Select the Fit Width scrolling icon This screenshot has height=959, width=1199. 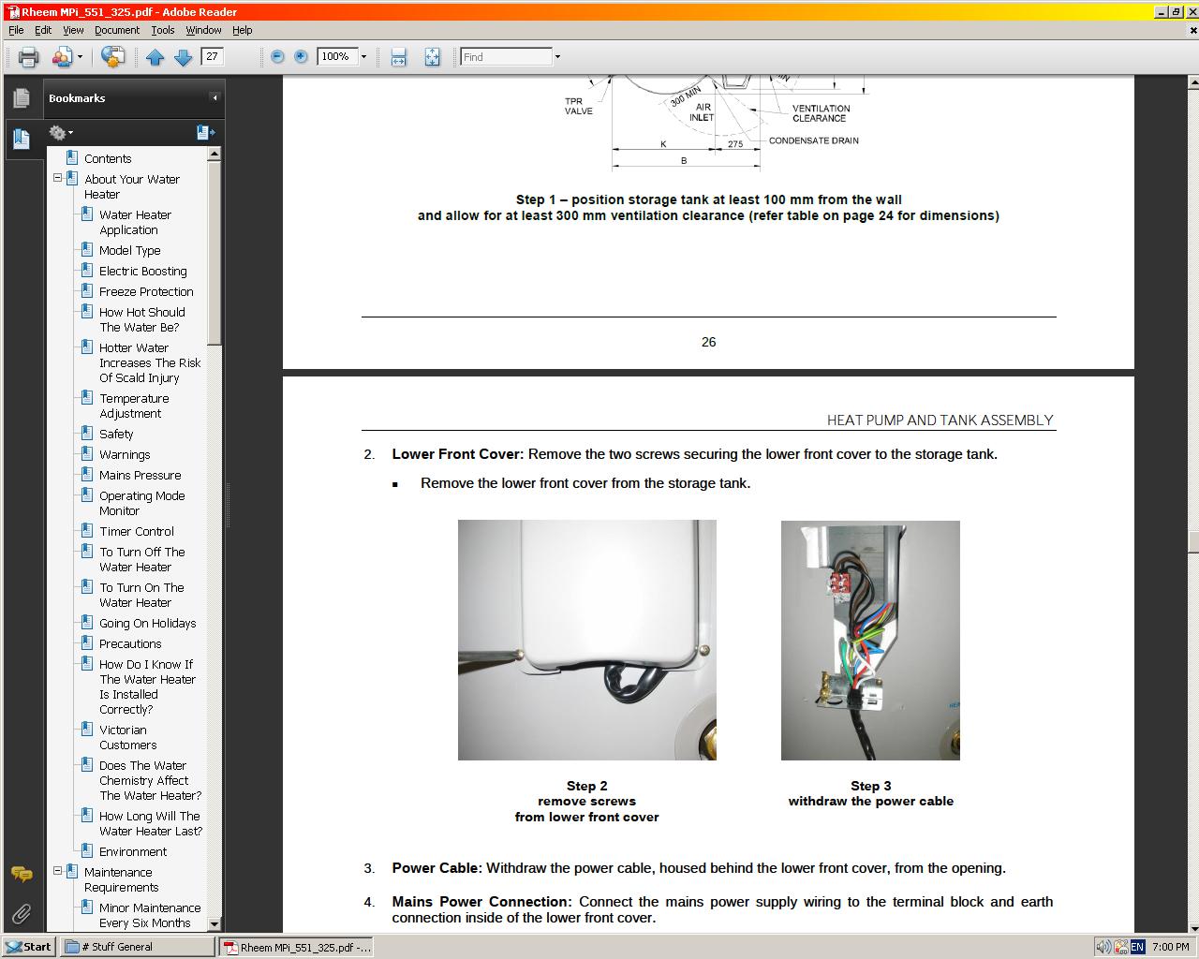click(398, 57)
